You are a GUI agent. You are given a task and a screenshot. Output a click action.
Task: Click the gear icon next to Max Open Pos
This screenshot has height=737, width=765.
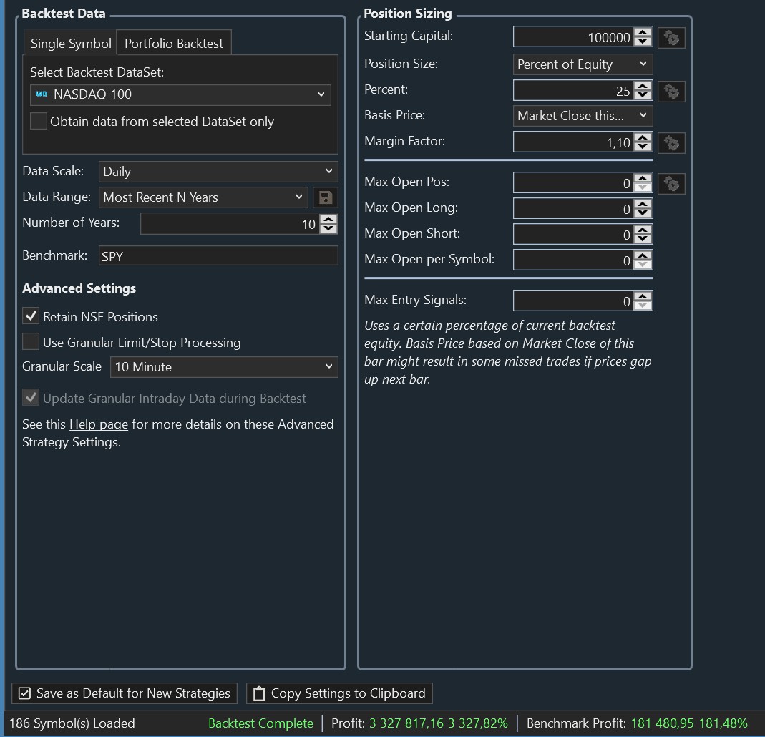tap(671, 184)
